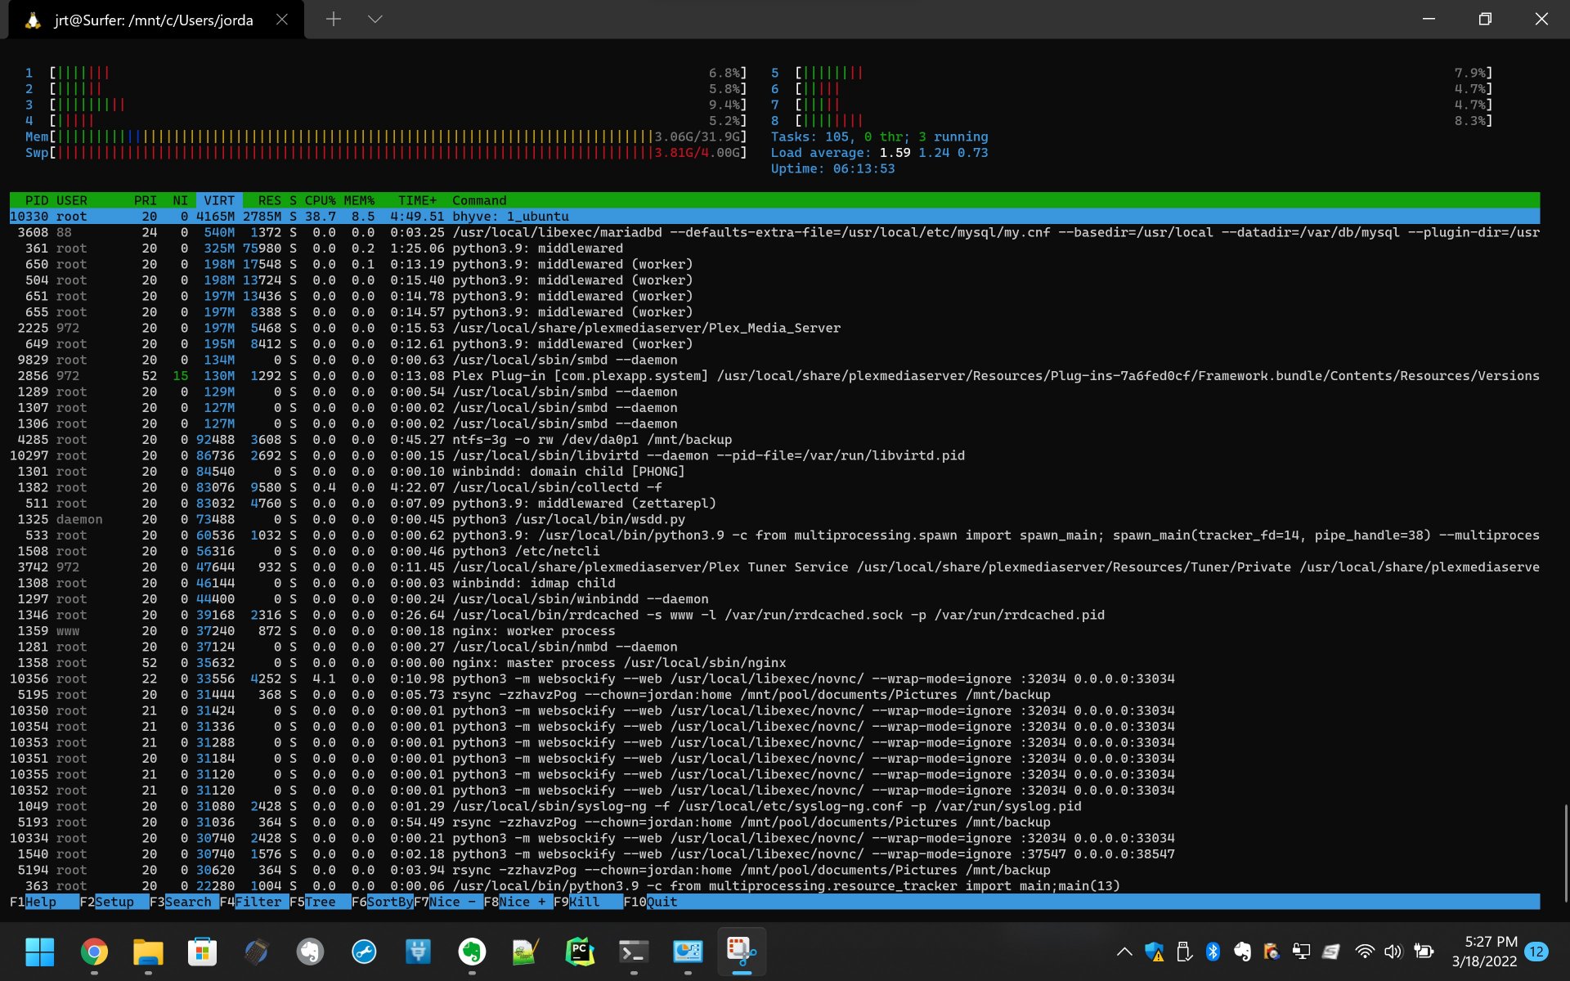
Task: Select the jrt@Surfer terminal tab
Action: click(154, 20)
